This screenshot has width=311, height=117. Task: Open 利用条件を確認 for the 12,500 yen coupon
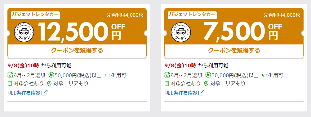[x=24, y=93]
